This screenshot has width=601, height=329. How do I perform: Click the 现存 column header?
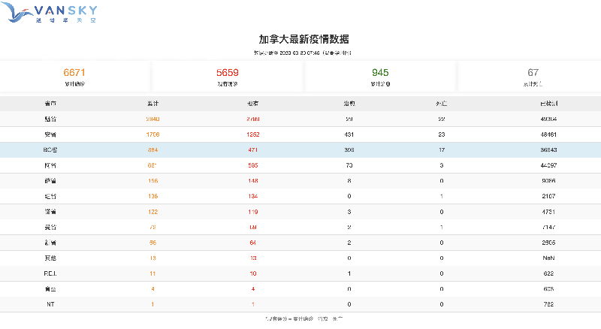(253, 104)
